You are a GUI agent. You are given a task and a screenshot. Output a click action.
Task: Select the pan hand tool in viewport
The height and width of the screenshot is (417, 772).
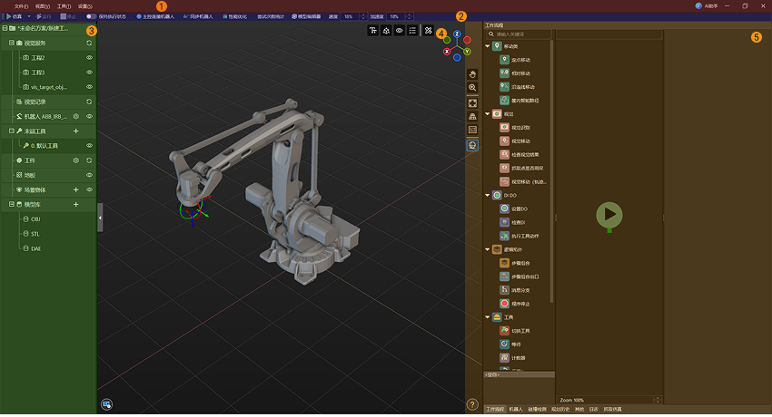[x=472, y=73]
